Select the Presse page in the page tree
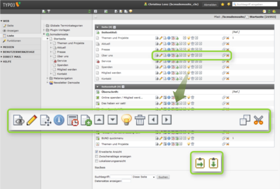Viewport: 280px width, 189px height. click(61, 52)
